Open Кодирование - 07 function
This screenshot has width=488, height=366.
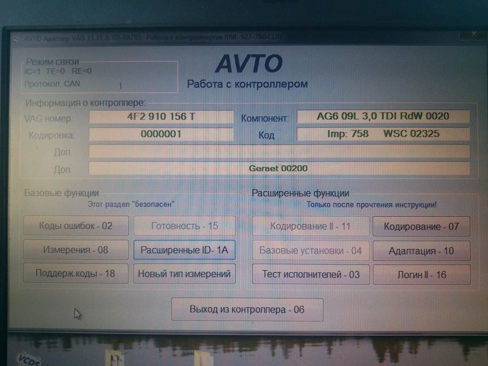click(421, 226)
